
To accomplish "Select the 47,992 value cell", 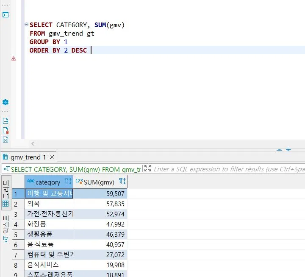I will (100, 224).
